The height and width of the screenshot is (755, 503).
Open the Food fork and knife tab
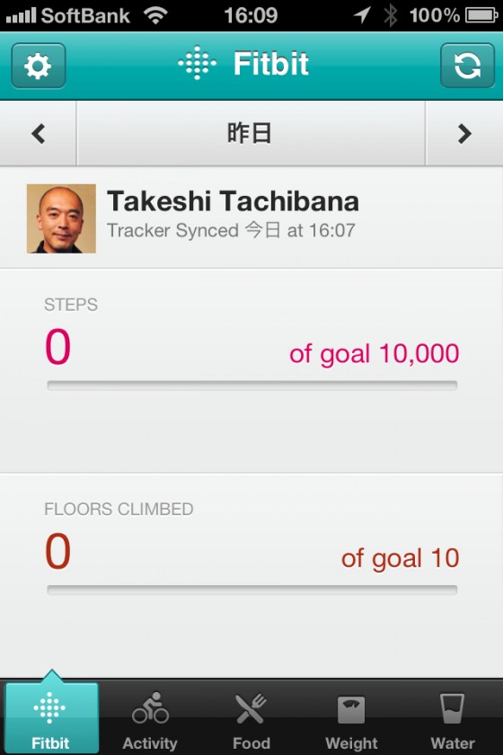click(251, 719)
